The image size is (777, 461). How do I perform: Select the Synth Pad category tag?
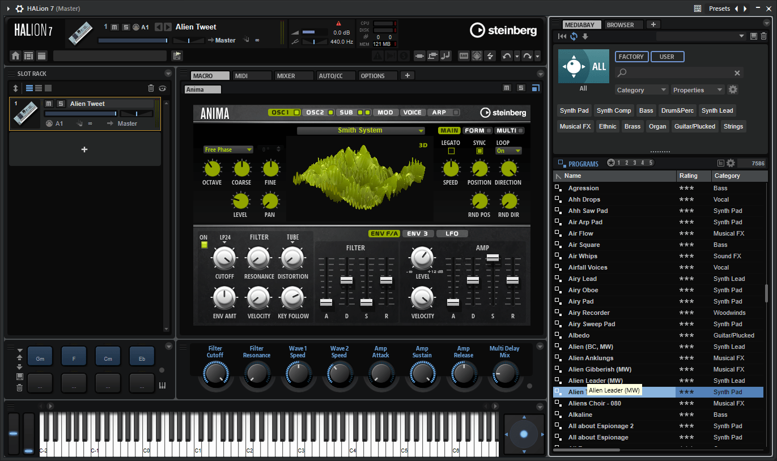click(575, 110)
